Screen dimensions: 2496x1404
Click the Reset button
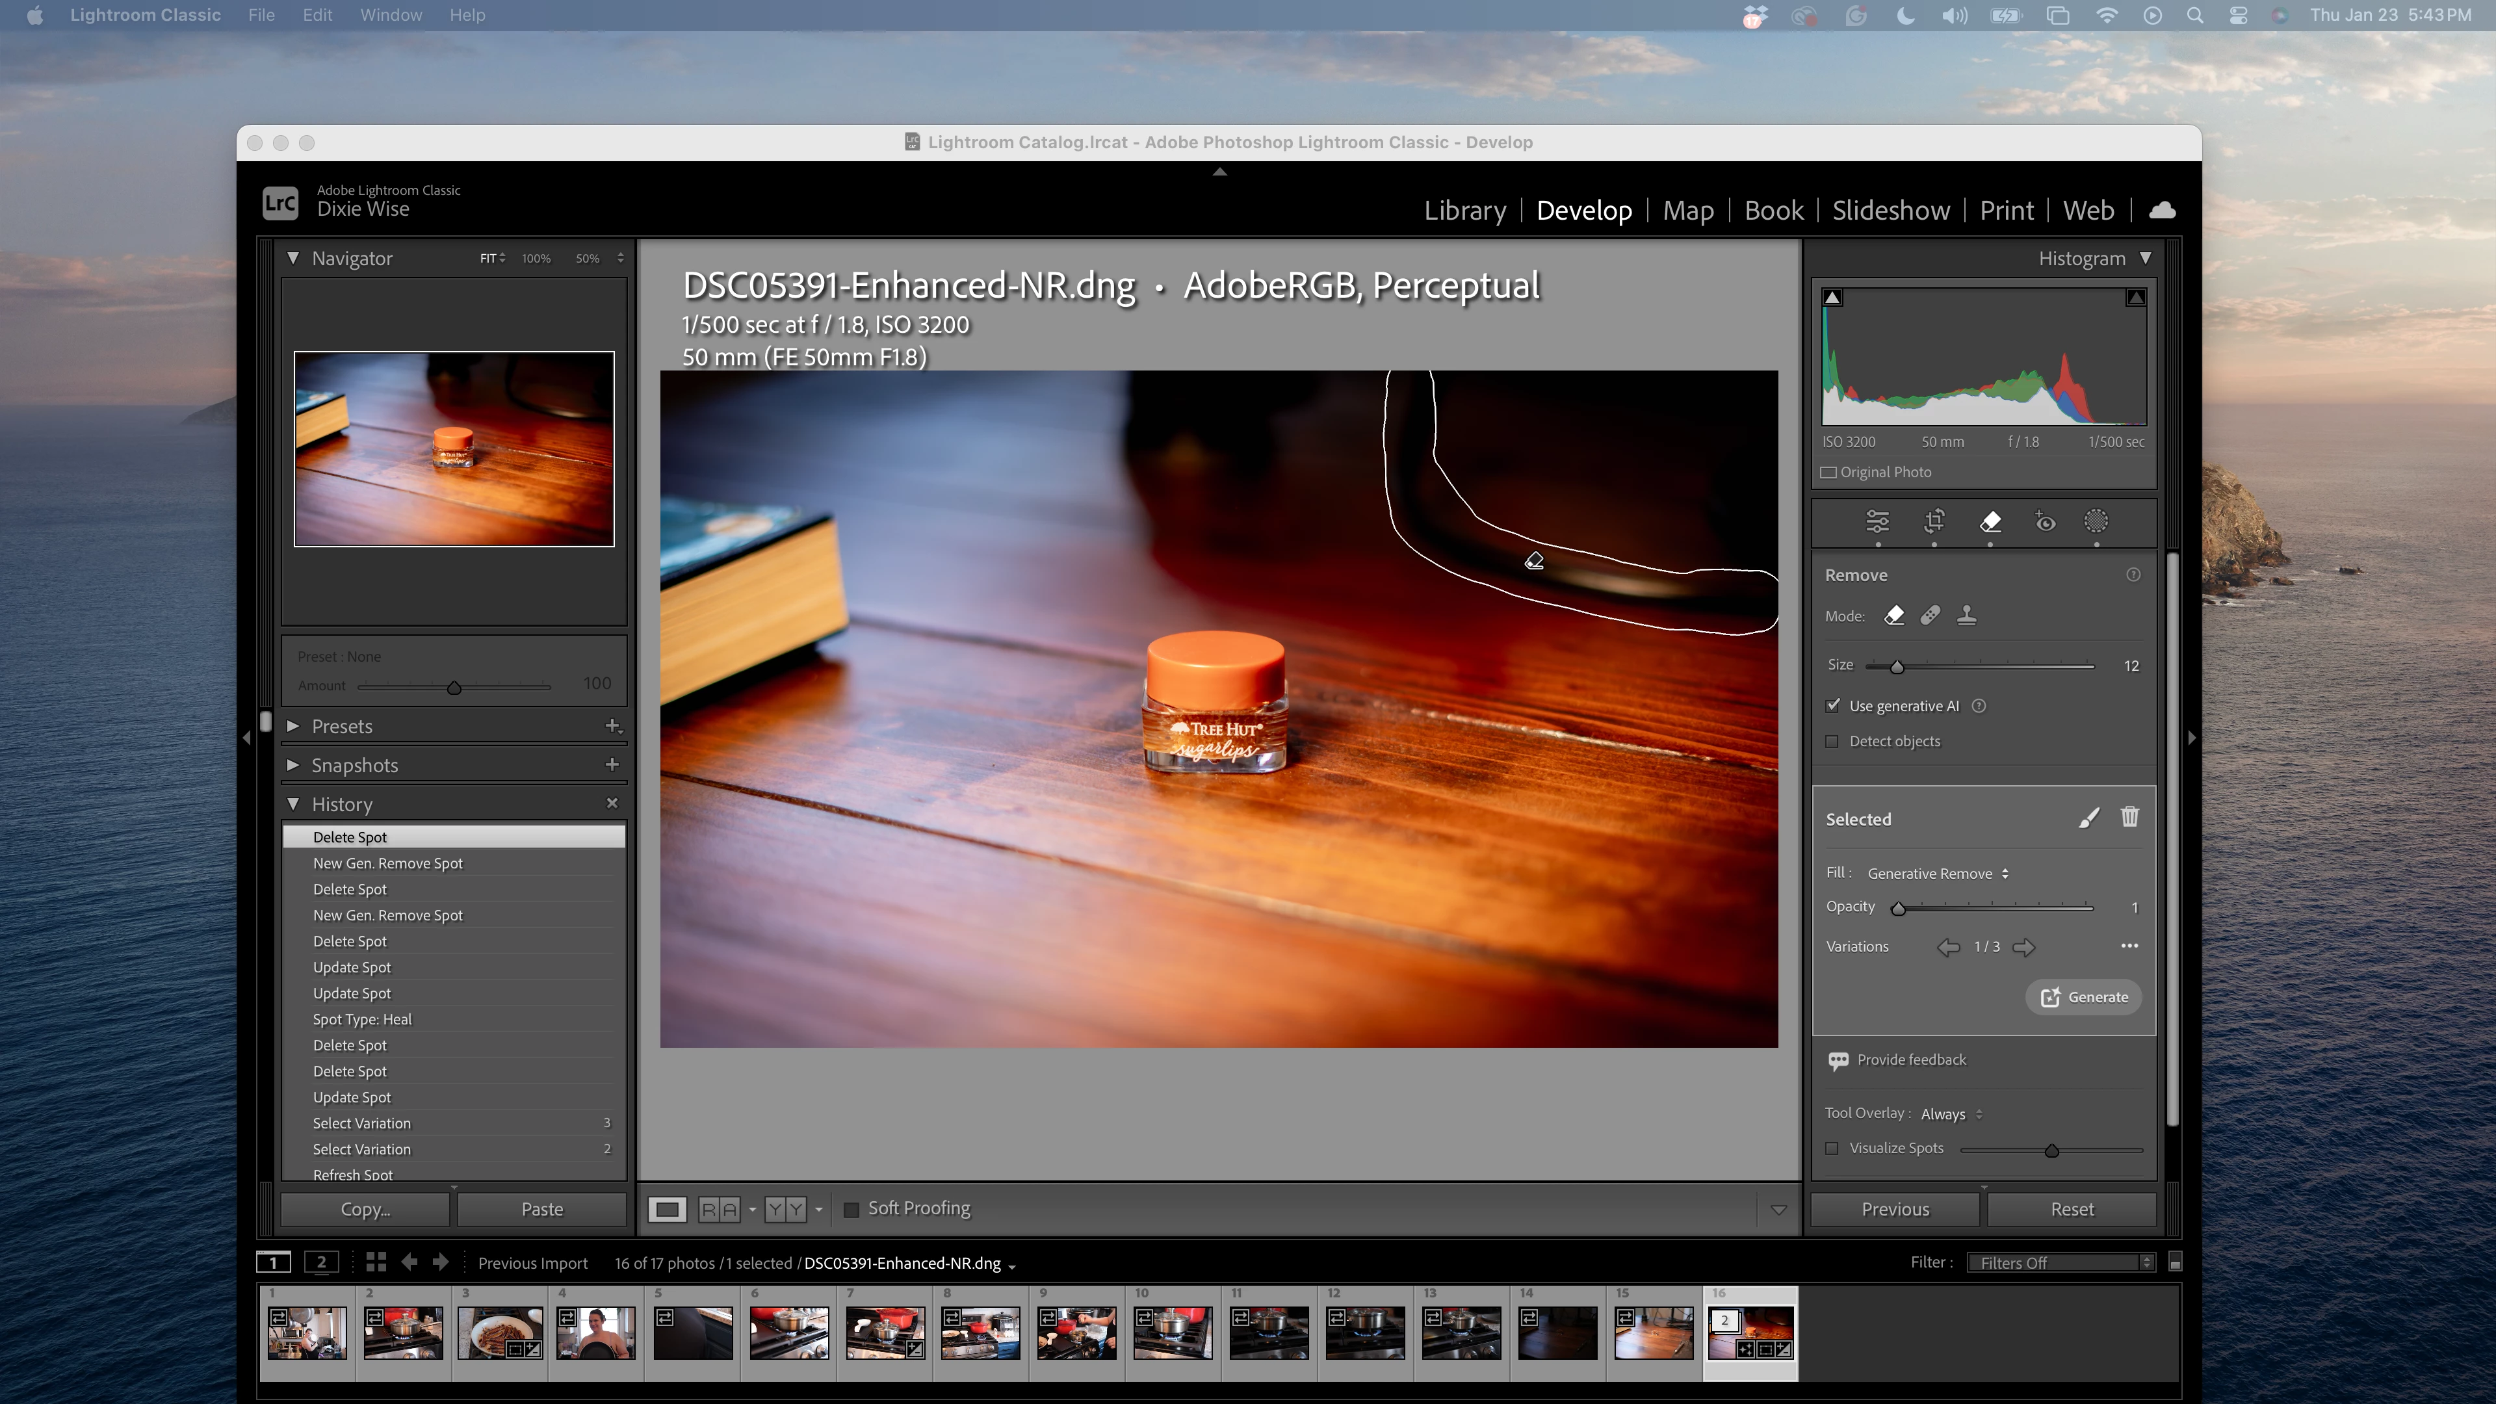[2072, 1209]
